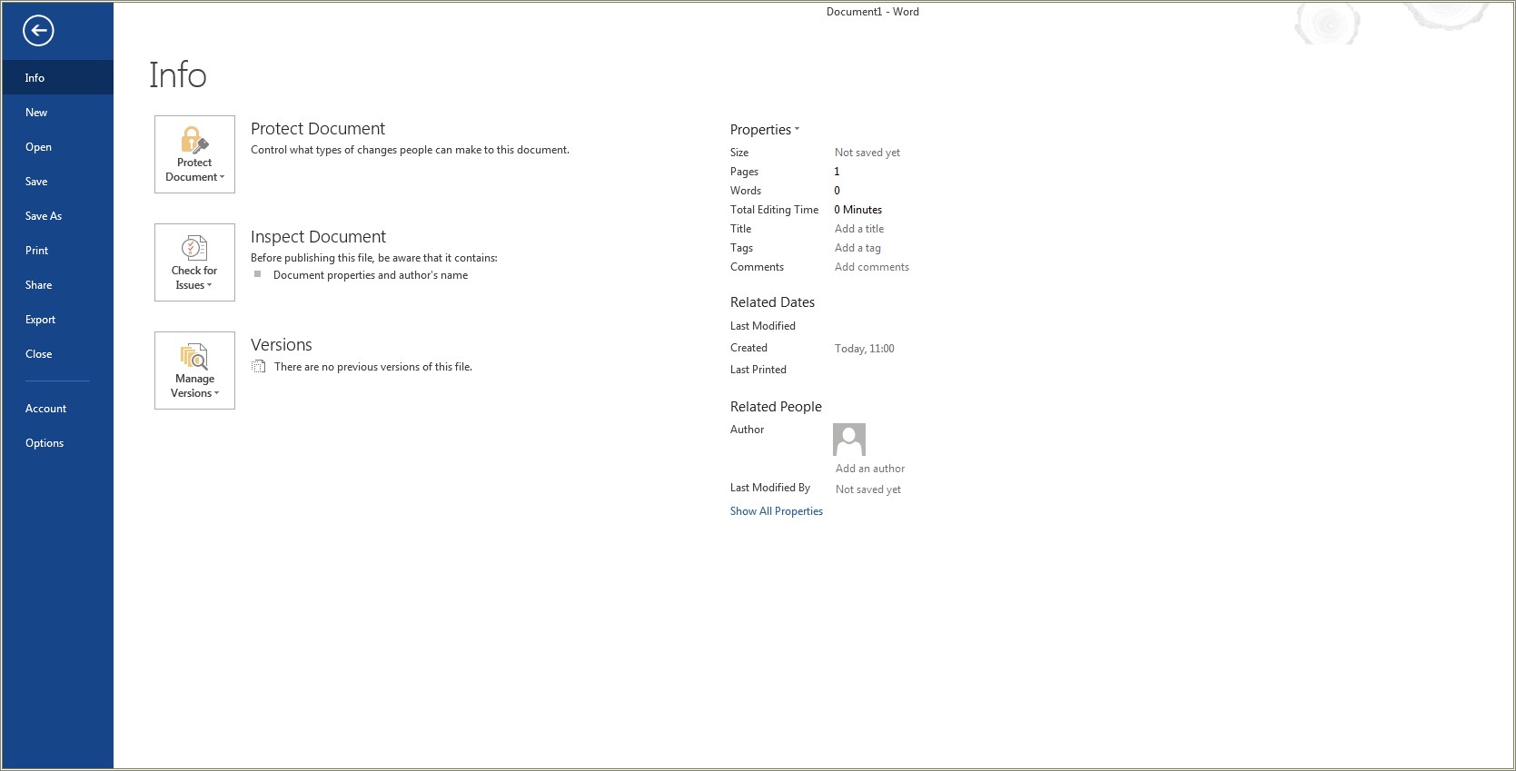
Task: Select Save As in the sidebar
Action: pos(57,216)
